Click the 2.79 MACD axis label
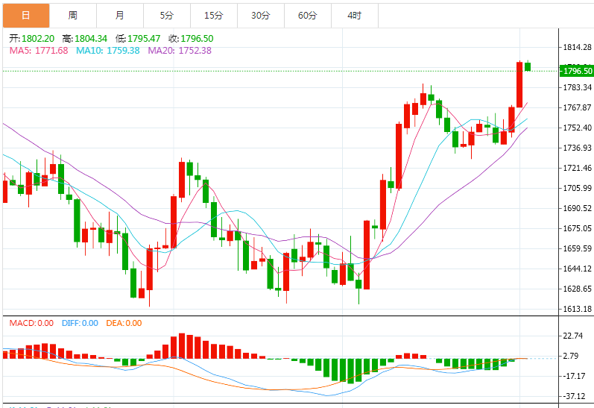The width and height of the screenshot is (594, 408). coord(572,356)
